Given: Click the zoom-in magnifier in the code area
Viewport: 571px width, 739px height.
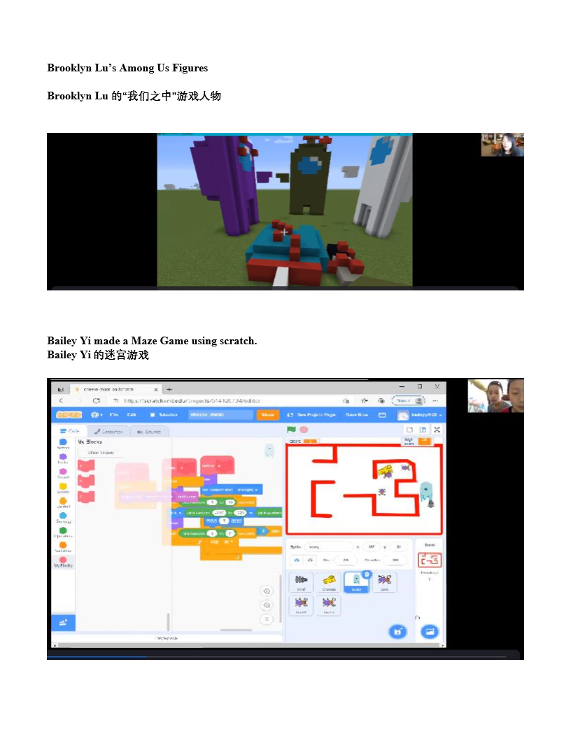Looking at the screenshot, I should [268, 590].
